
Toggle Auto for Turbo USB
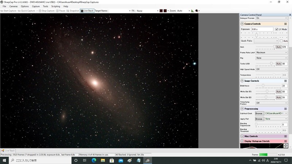(278, 64)
